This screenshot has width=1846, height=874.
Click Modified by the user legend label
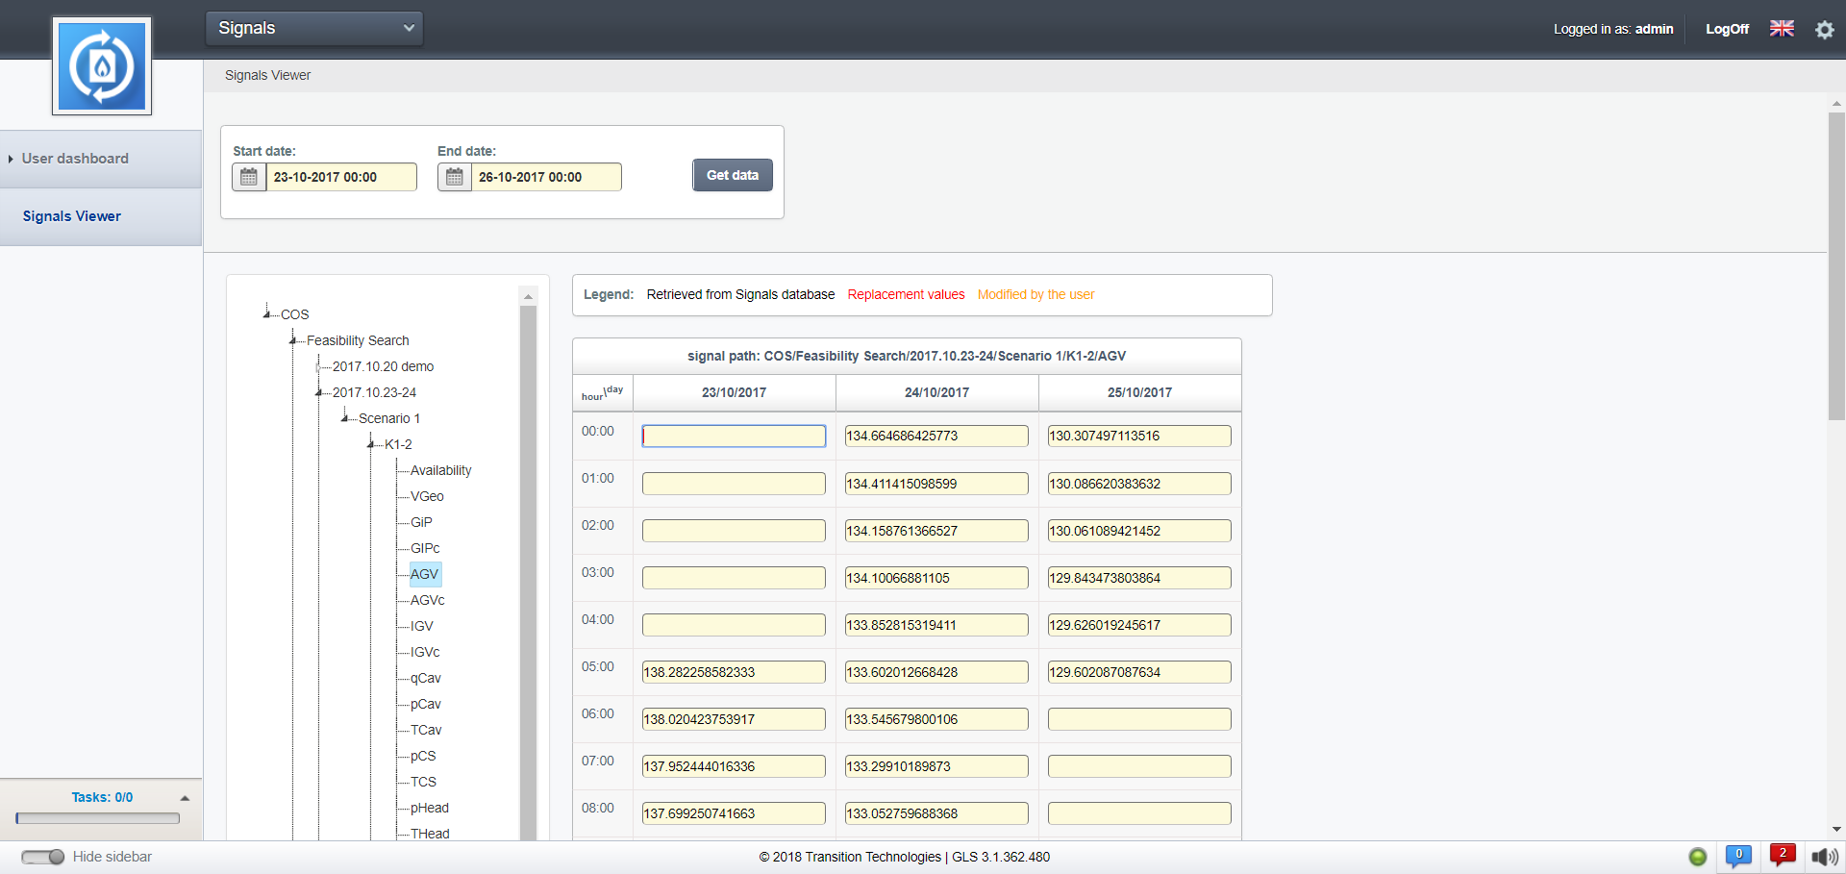tap(1035, 294)
